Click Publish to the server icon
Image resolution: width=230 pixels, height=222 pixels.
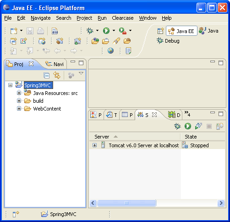pos(219,126)
